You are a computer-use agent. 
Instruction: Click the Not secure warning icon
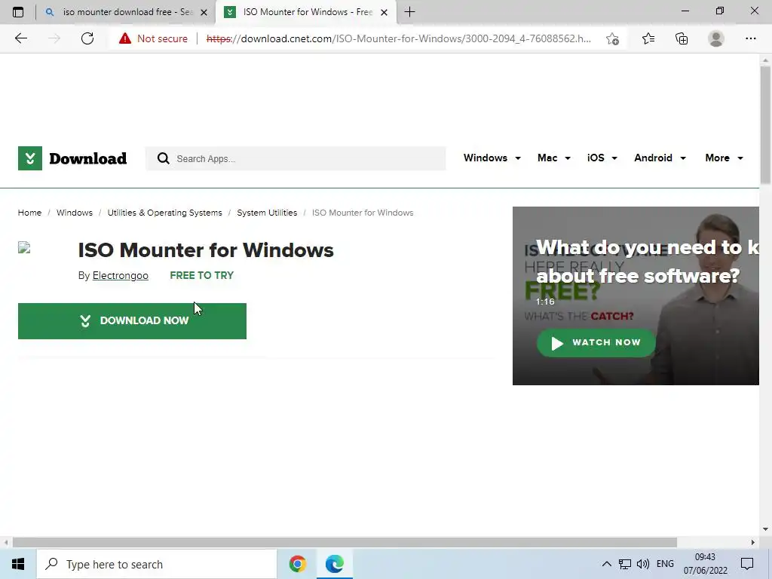[x=125, y=38]
